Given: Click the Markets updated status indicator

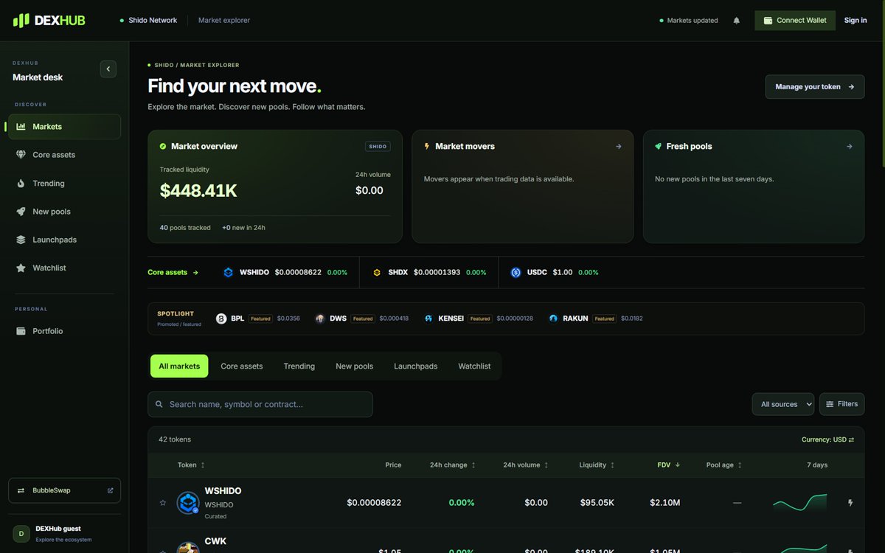Looking at the screenshot, I should point(689,21).
